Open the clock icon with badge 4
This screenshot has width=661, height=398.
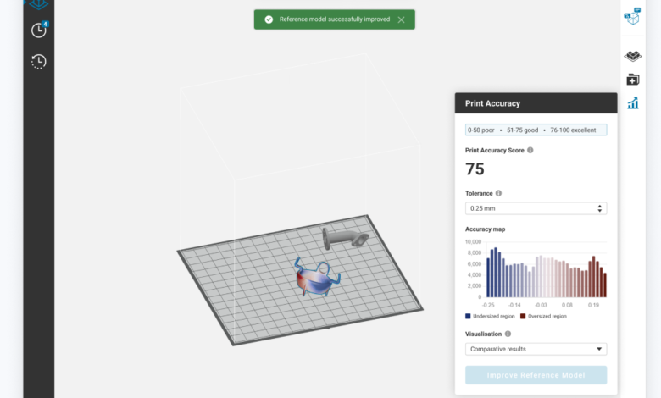pyautogui.click(x=39, y=30)
